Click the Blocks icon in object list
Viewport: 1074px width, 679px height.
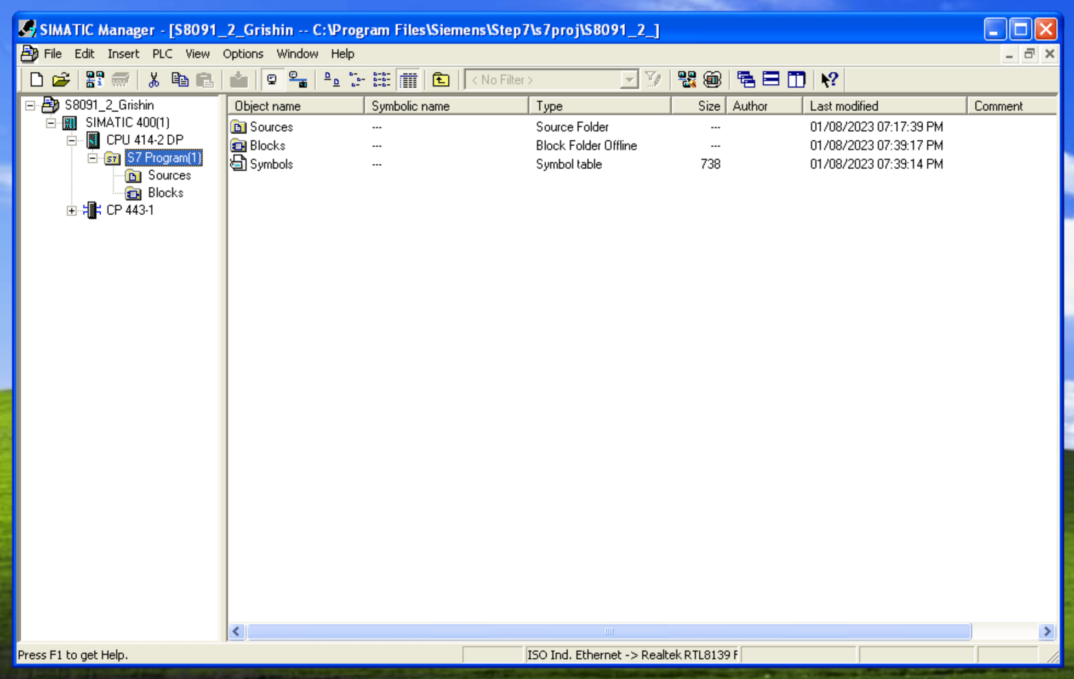(x=238, y=146)
